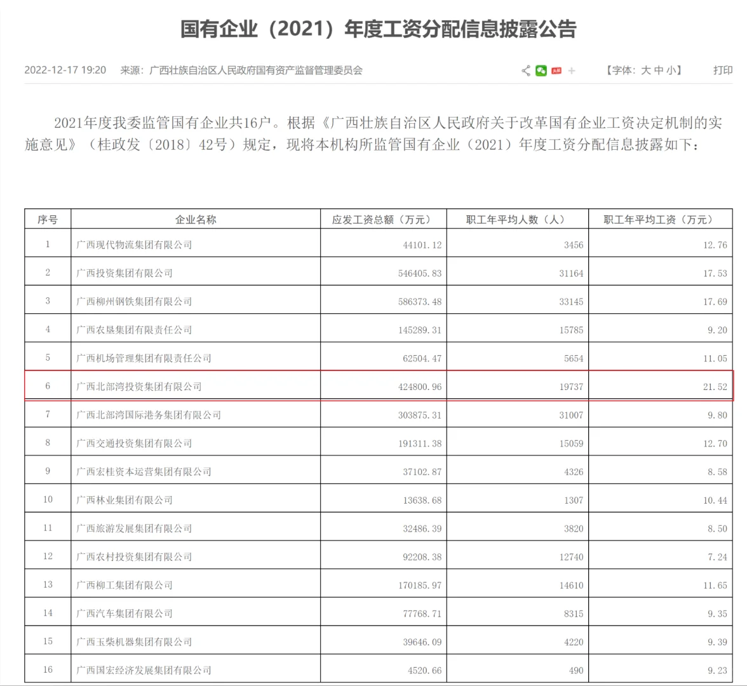Set font size to 大 (large)
Viewport: 747px width, 686px height.
point(646,71)
